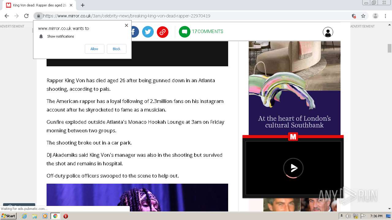The height and width of the screenshot is (220, 392).
Task: Stop or reload the page
Action: point(26,16)
